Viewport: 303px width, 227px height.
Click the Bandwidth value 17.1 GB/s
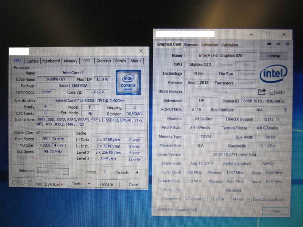(267, 146)
